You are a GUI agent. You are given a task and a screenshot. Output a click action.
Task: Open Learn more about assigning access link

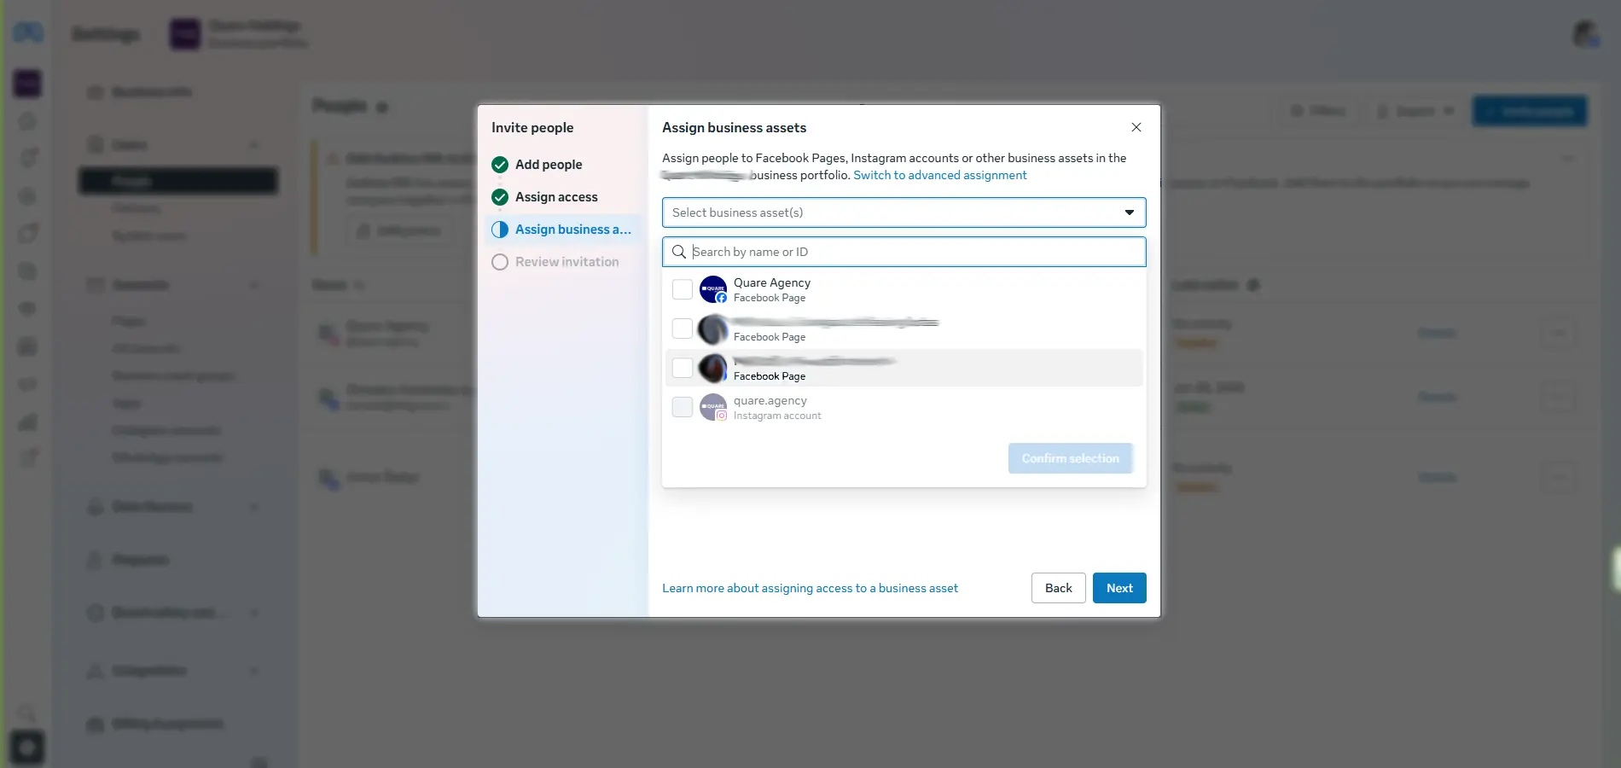coord(810,588)
